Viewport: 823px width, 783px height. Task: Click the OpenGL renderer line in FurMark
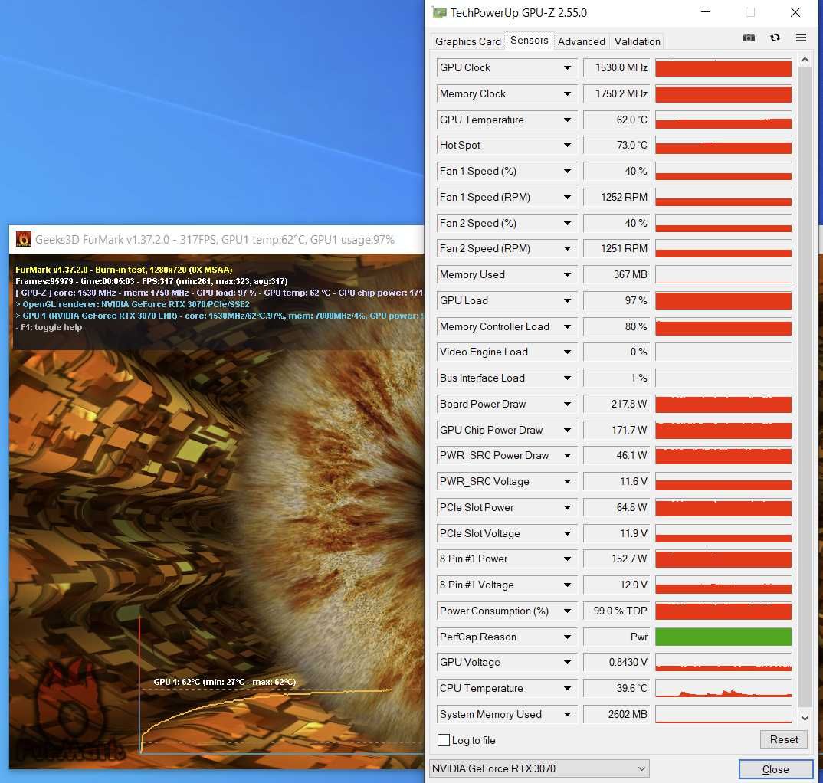tap(133, 304)
